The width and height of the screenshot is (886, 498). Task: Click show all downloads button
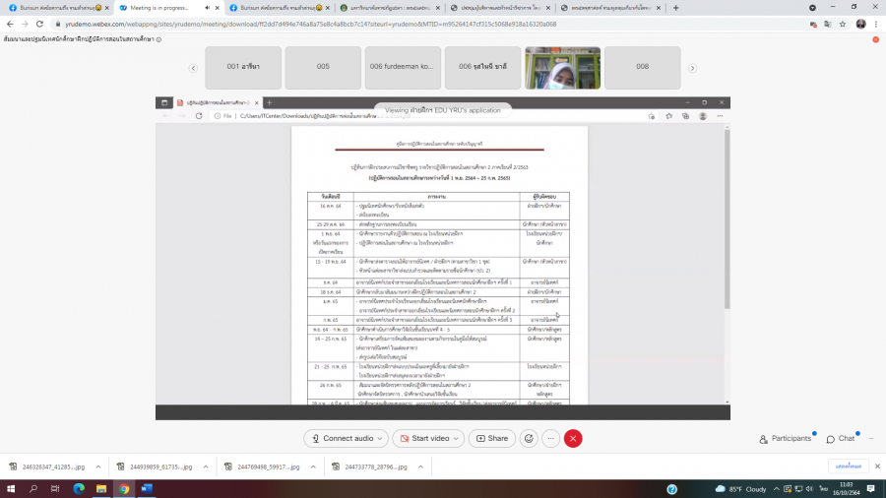click(848, 467)
